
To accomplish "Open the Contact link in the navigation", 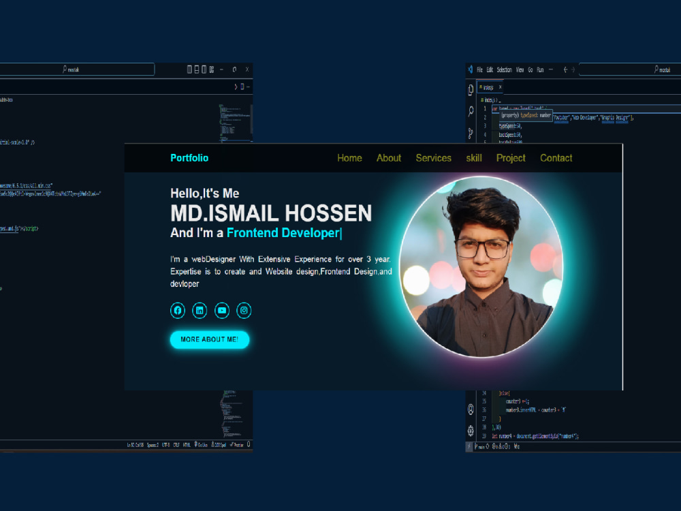I will point(556,158).
